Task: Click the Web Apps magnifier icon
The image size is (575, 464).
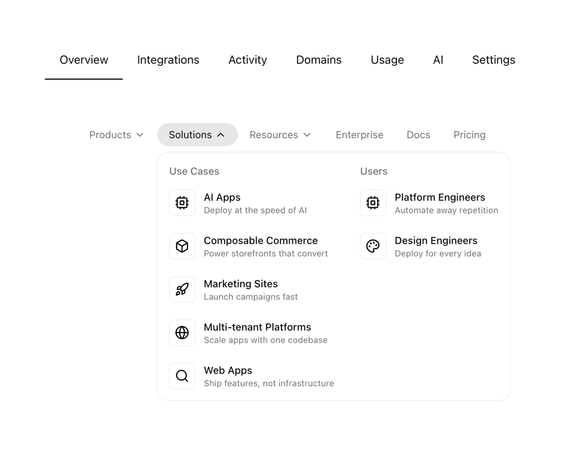Action: [182, 376]
